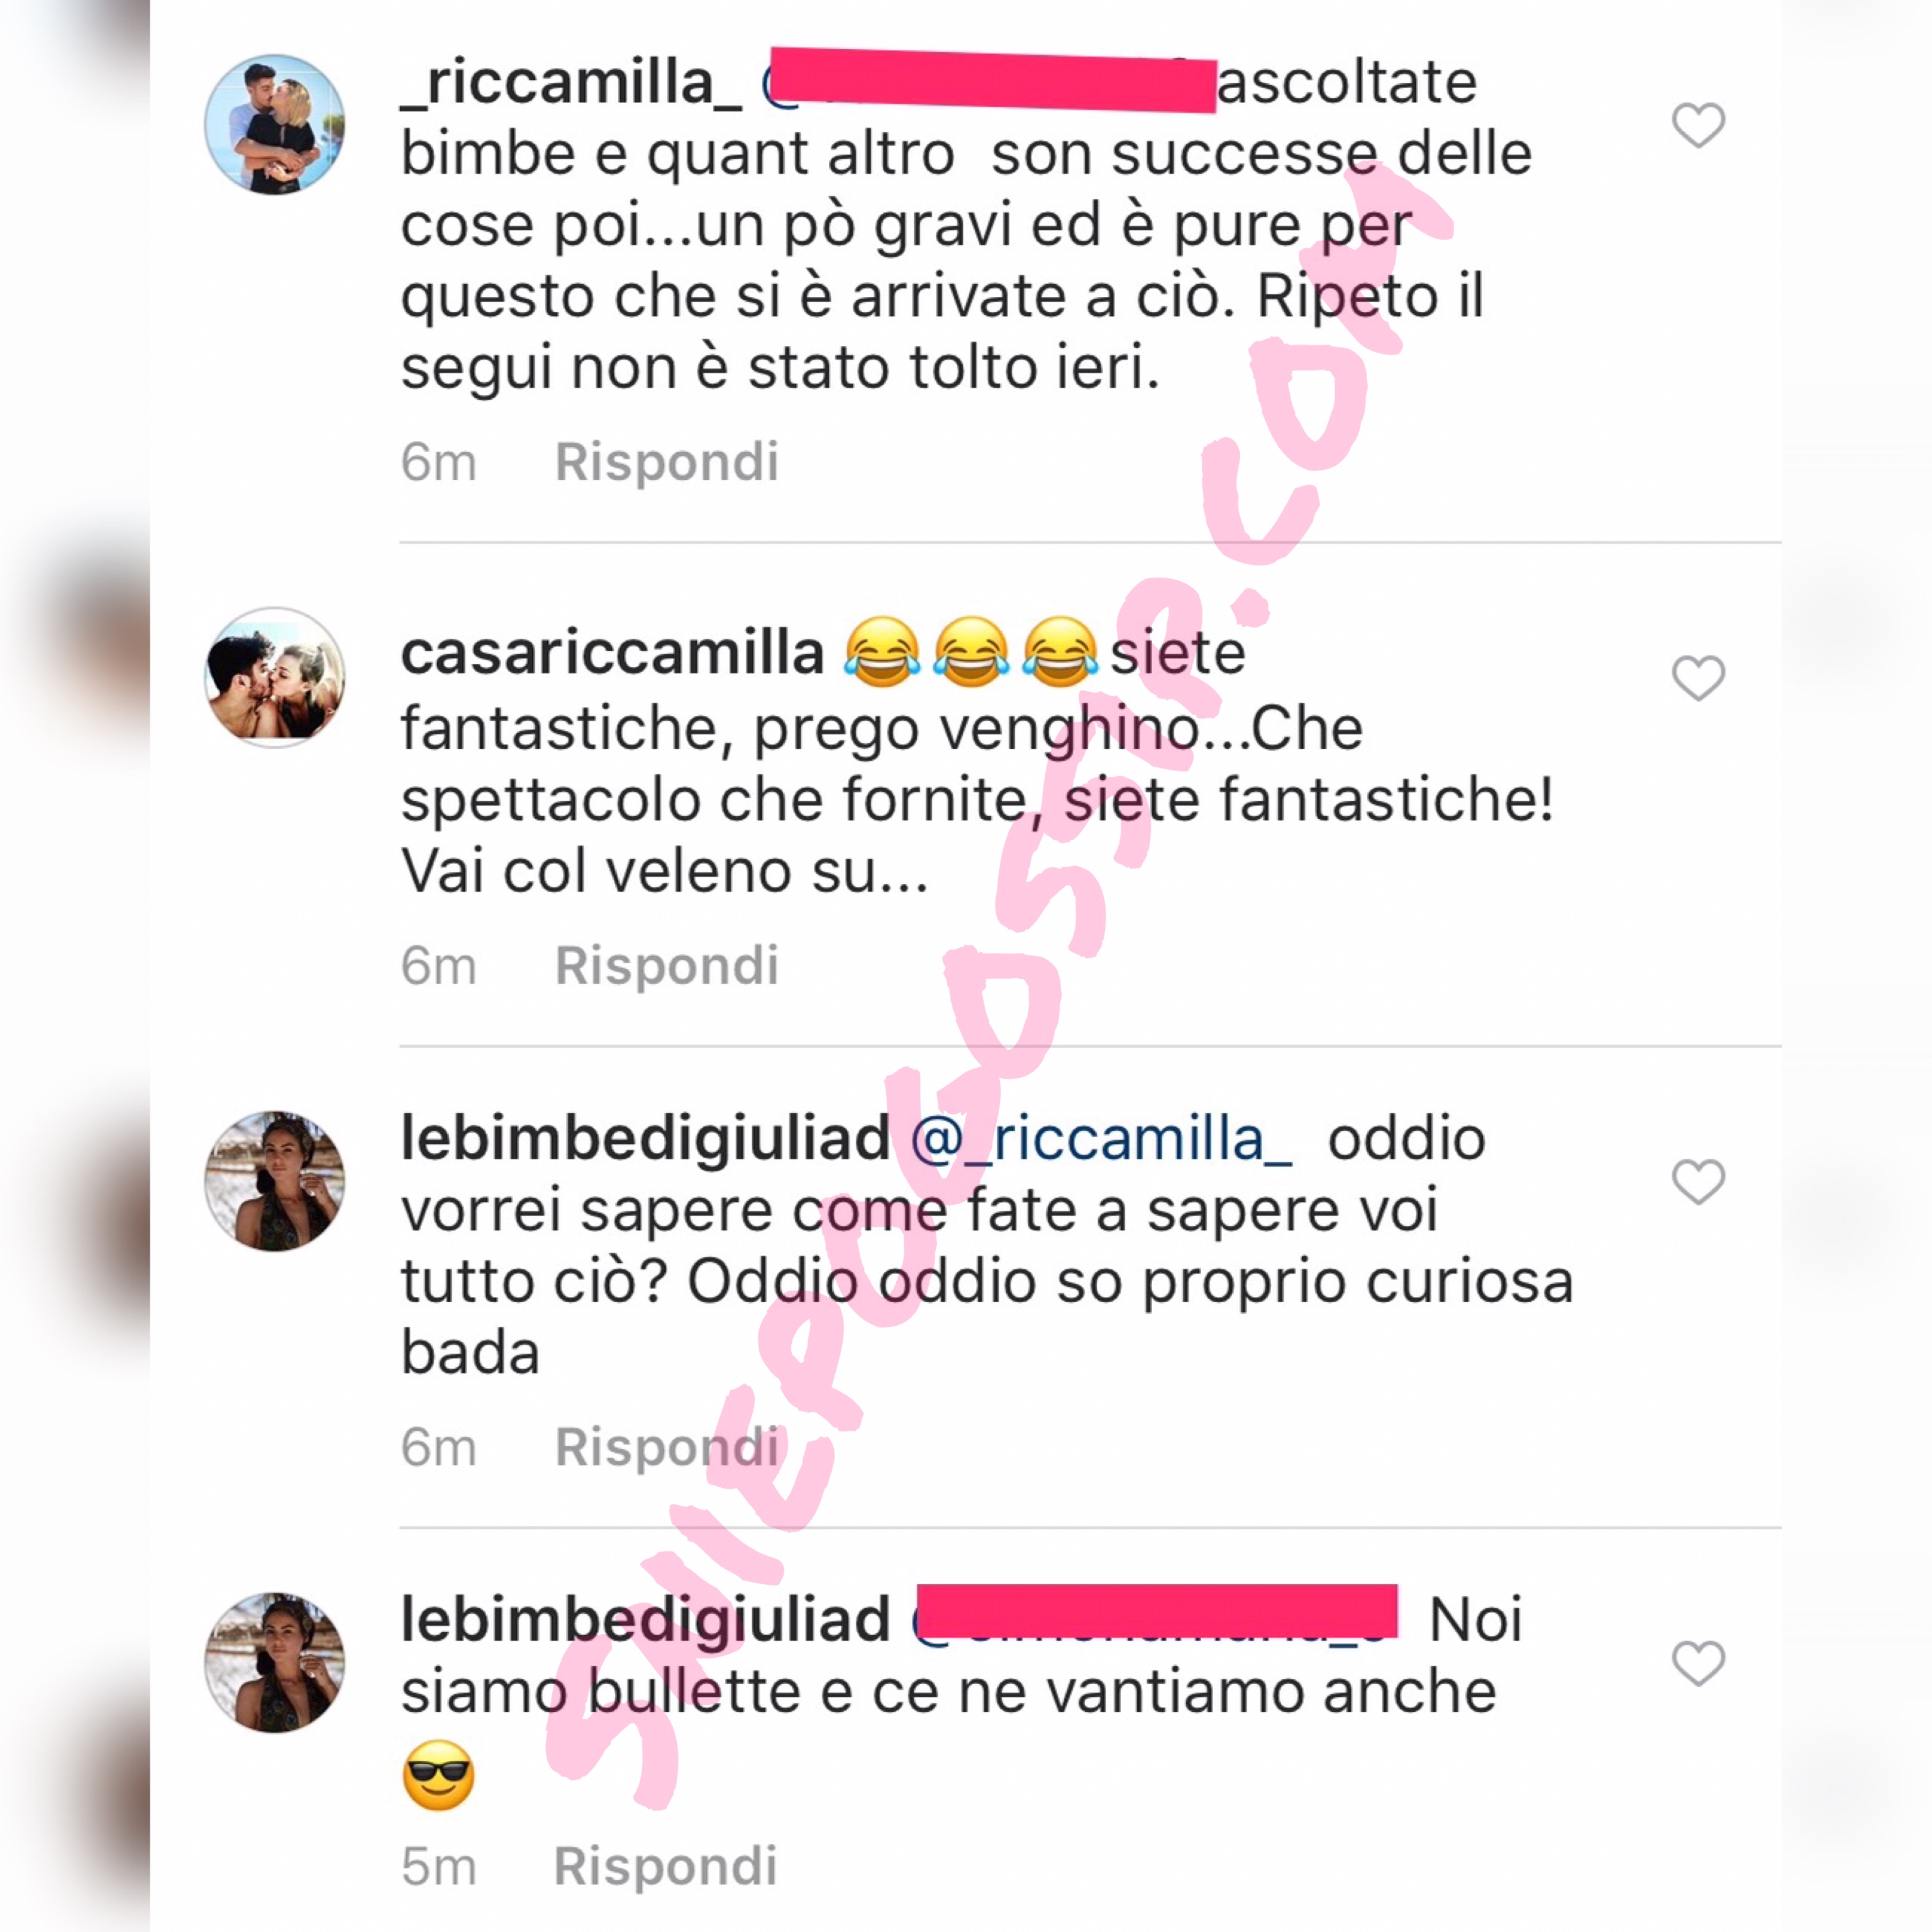Viewport: 1932px width, 1932px height.
Task: Open lebimbedigiuliad username on "oddio" comment
Action: (645, 1140)
